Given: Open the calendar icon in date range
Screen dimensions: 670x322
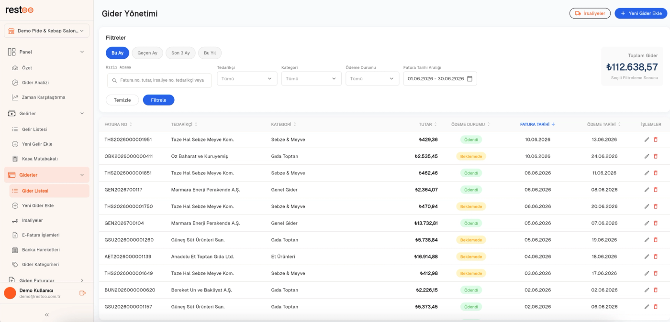Looking at the screenshot, I should tap(469, 78).
